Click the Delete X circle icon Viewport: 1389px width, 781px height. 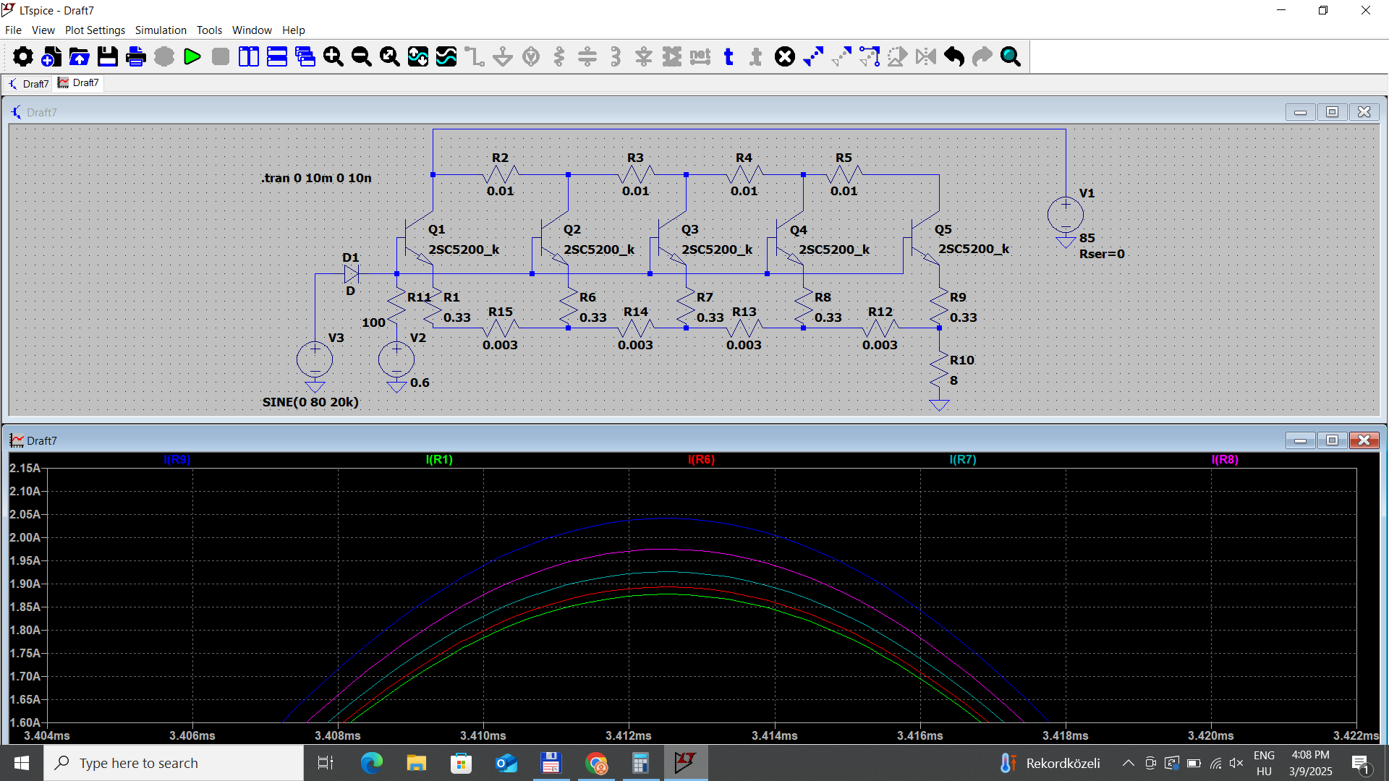(x=785, y=56)
